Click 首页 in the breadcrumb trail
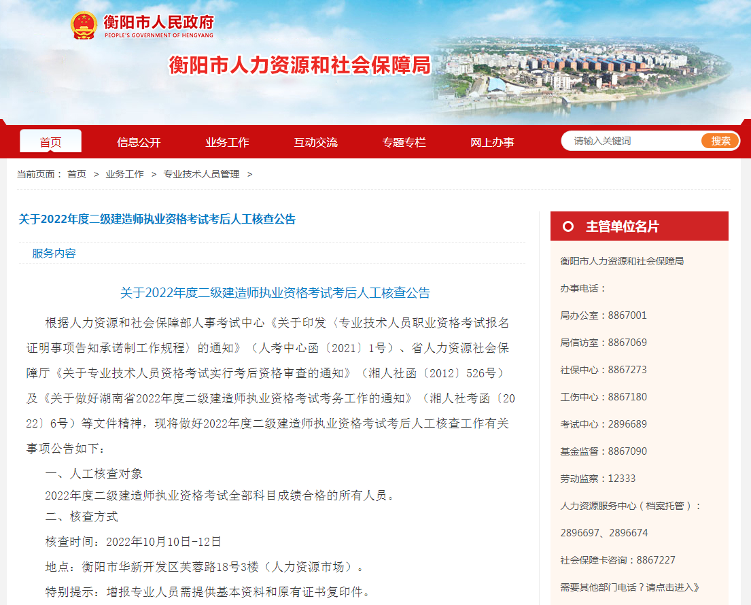751x605 pixels. point(77,174)
